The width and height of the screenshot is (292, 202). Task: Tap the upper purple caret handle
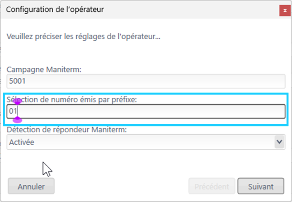pos(17,102)
